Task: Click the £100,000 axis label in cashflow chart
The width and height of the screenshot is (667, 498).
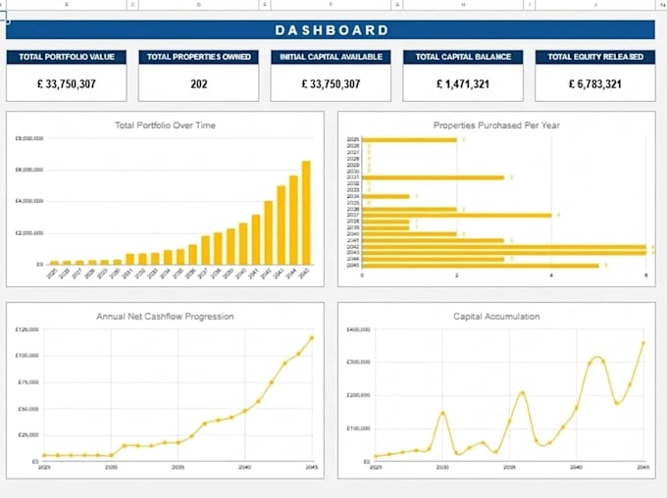Action: pos(26,355)
